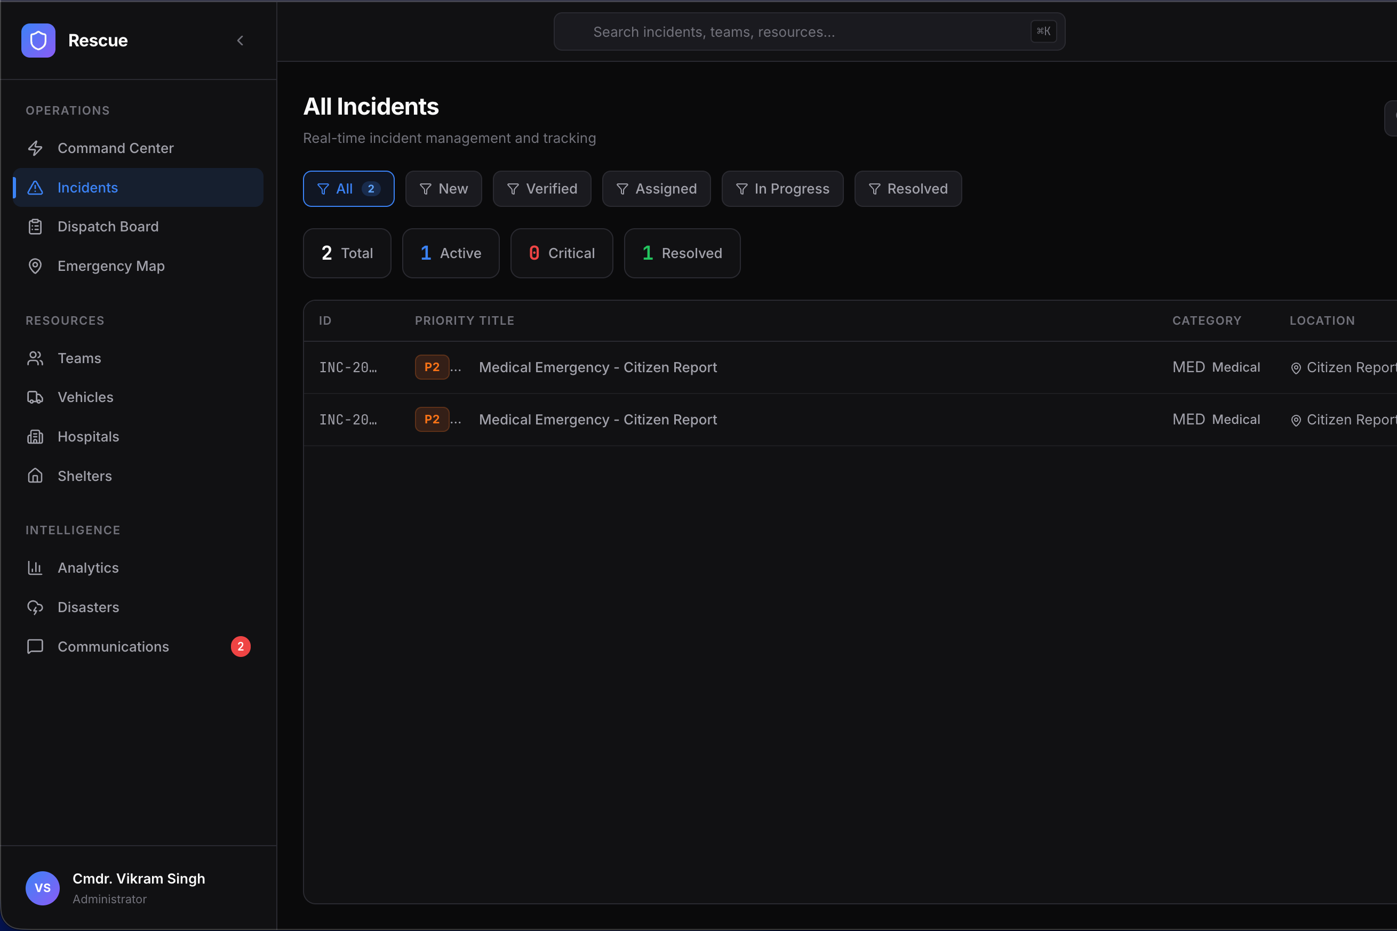Click the P2 priority badge in first row

[432, 367]
